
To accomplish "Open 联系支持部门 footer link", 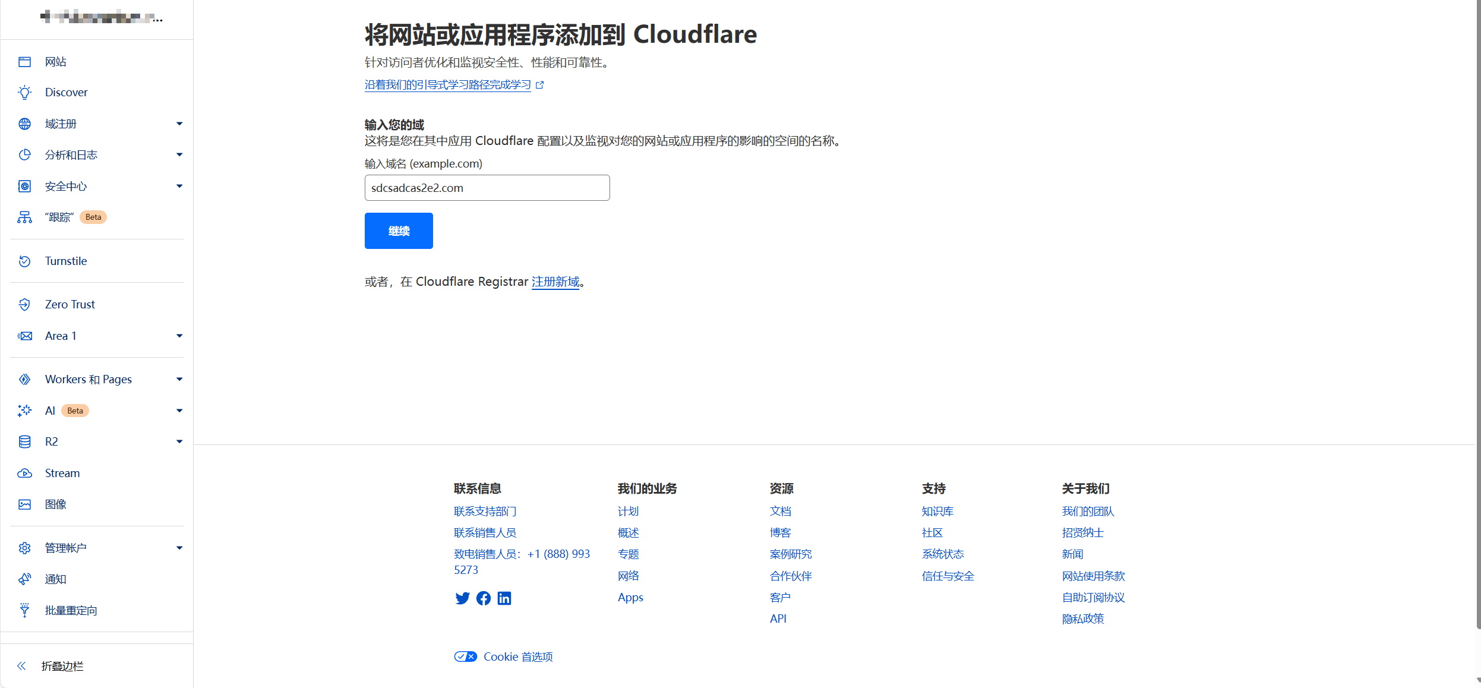I will [485, 512].
